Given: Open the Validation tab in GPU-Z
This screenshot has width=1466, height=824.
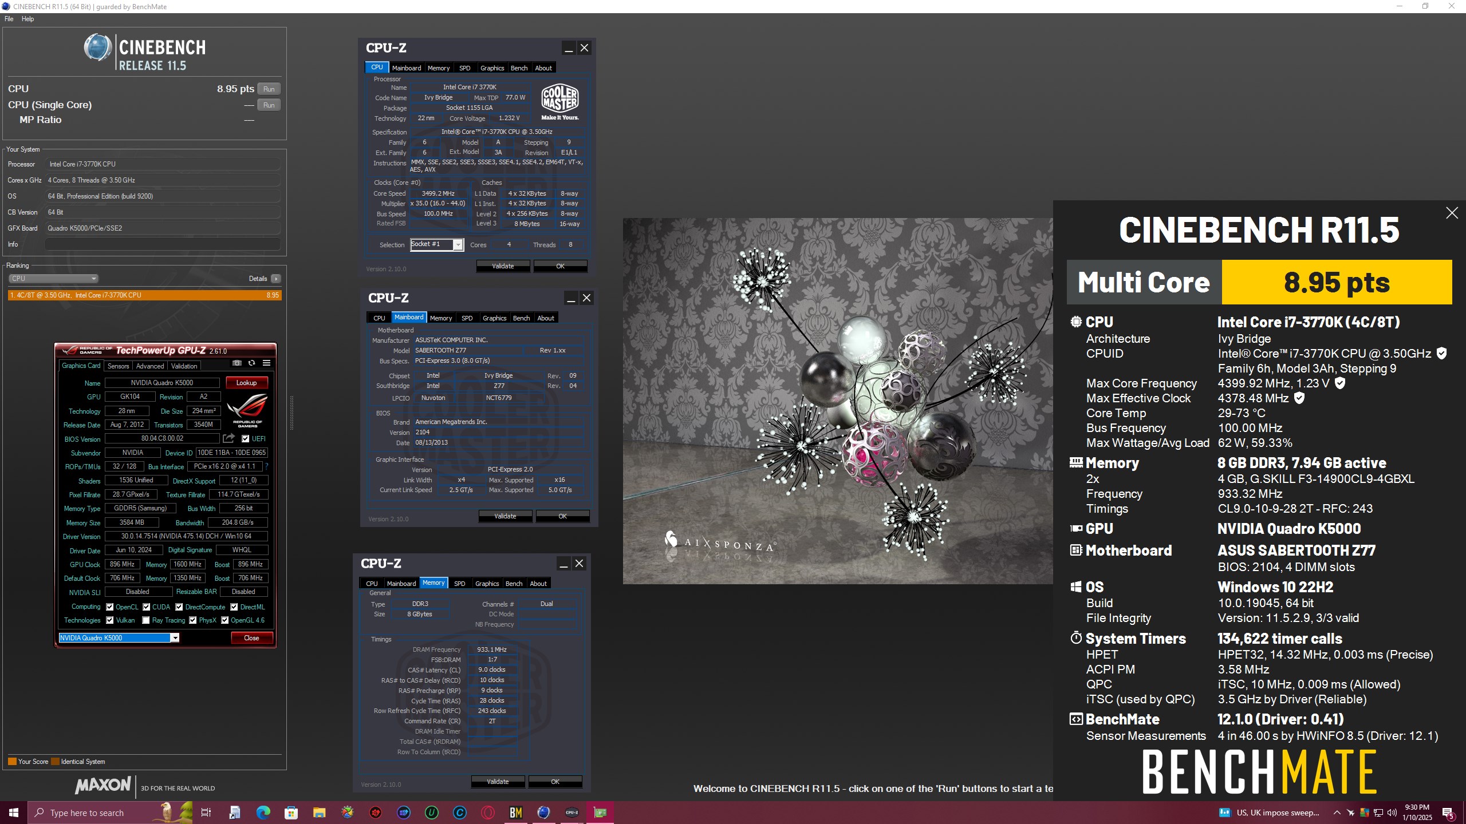Looking at the screenshot, I should pos(184,366).
